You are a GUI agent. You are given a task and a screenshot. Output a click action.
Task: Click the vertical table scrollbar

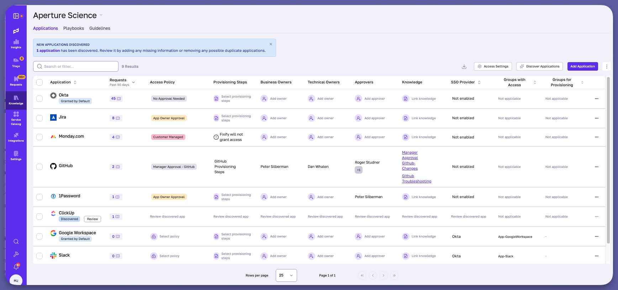point(608,160)
